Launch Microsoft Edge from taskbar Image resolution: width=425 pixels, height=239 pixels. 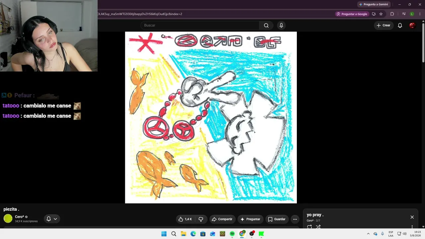pyautogui.click(x=193, y=234)
